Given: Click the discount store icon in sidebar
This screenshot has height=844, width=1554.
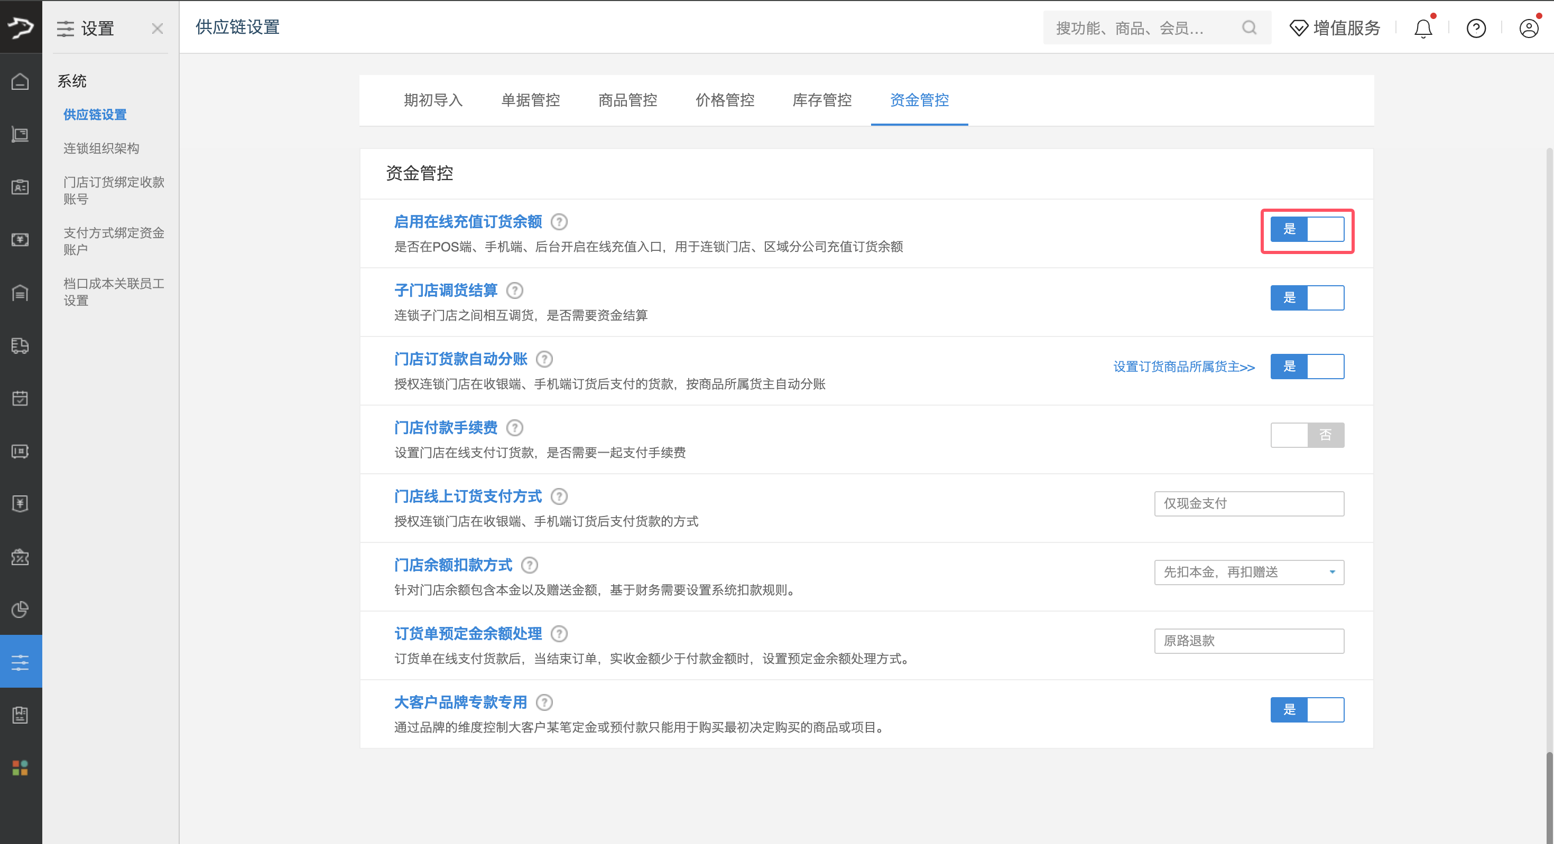Looking at the screenshot, I should (x=21, y=557).
